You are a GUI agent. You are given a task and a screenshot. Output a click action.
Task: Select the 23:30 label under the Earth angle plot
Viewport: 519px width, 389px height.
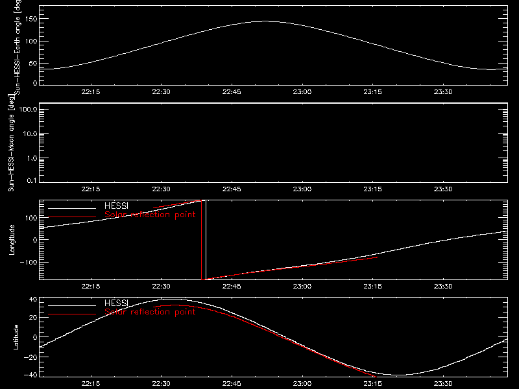(443, 92)
